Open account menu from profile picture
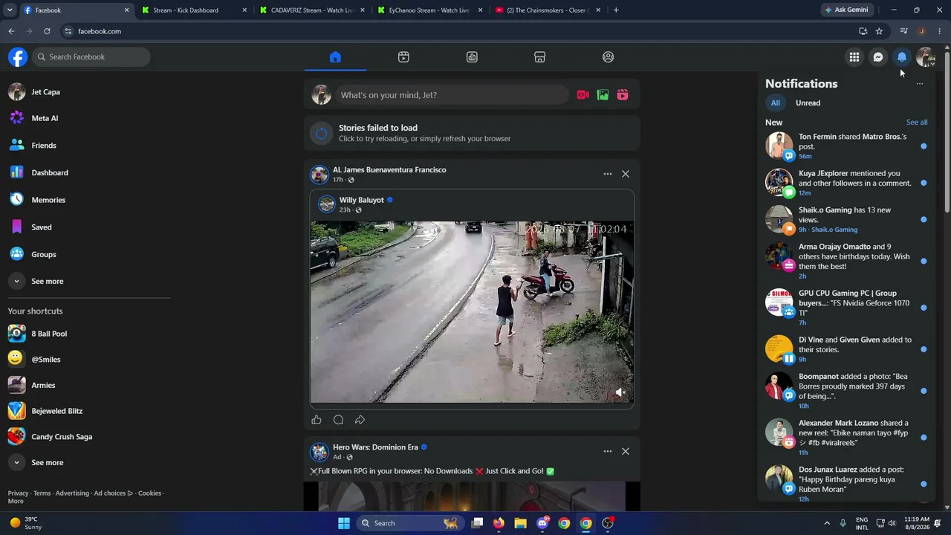Viewport: 951px width, 535px height. tap(926, 57)
